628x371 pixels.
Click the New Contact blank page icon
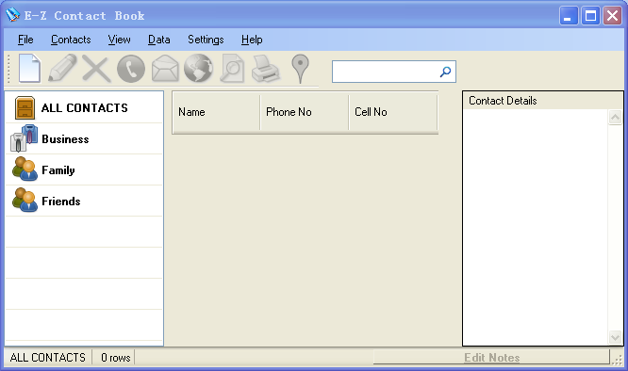29,69
